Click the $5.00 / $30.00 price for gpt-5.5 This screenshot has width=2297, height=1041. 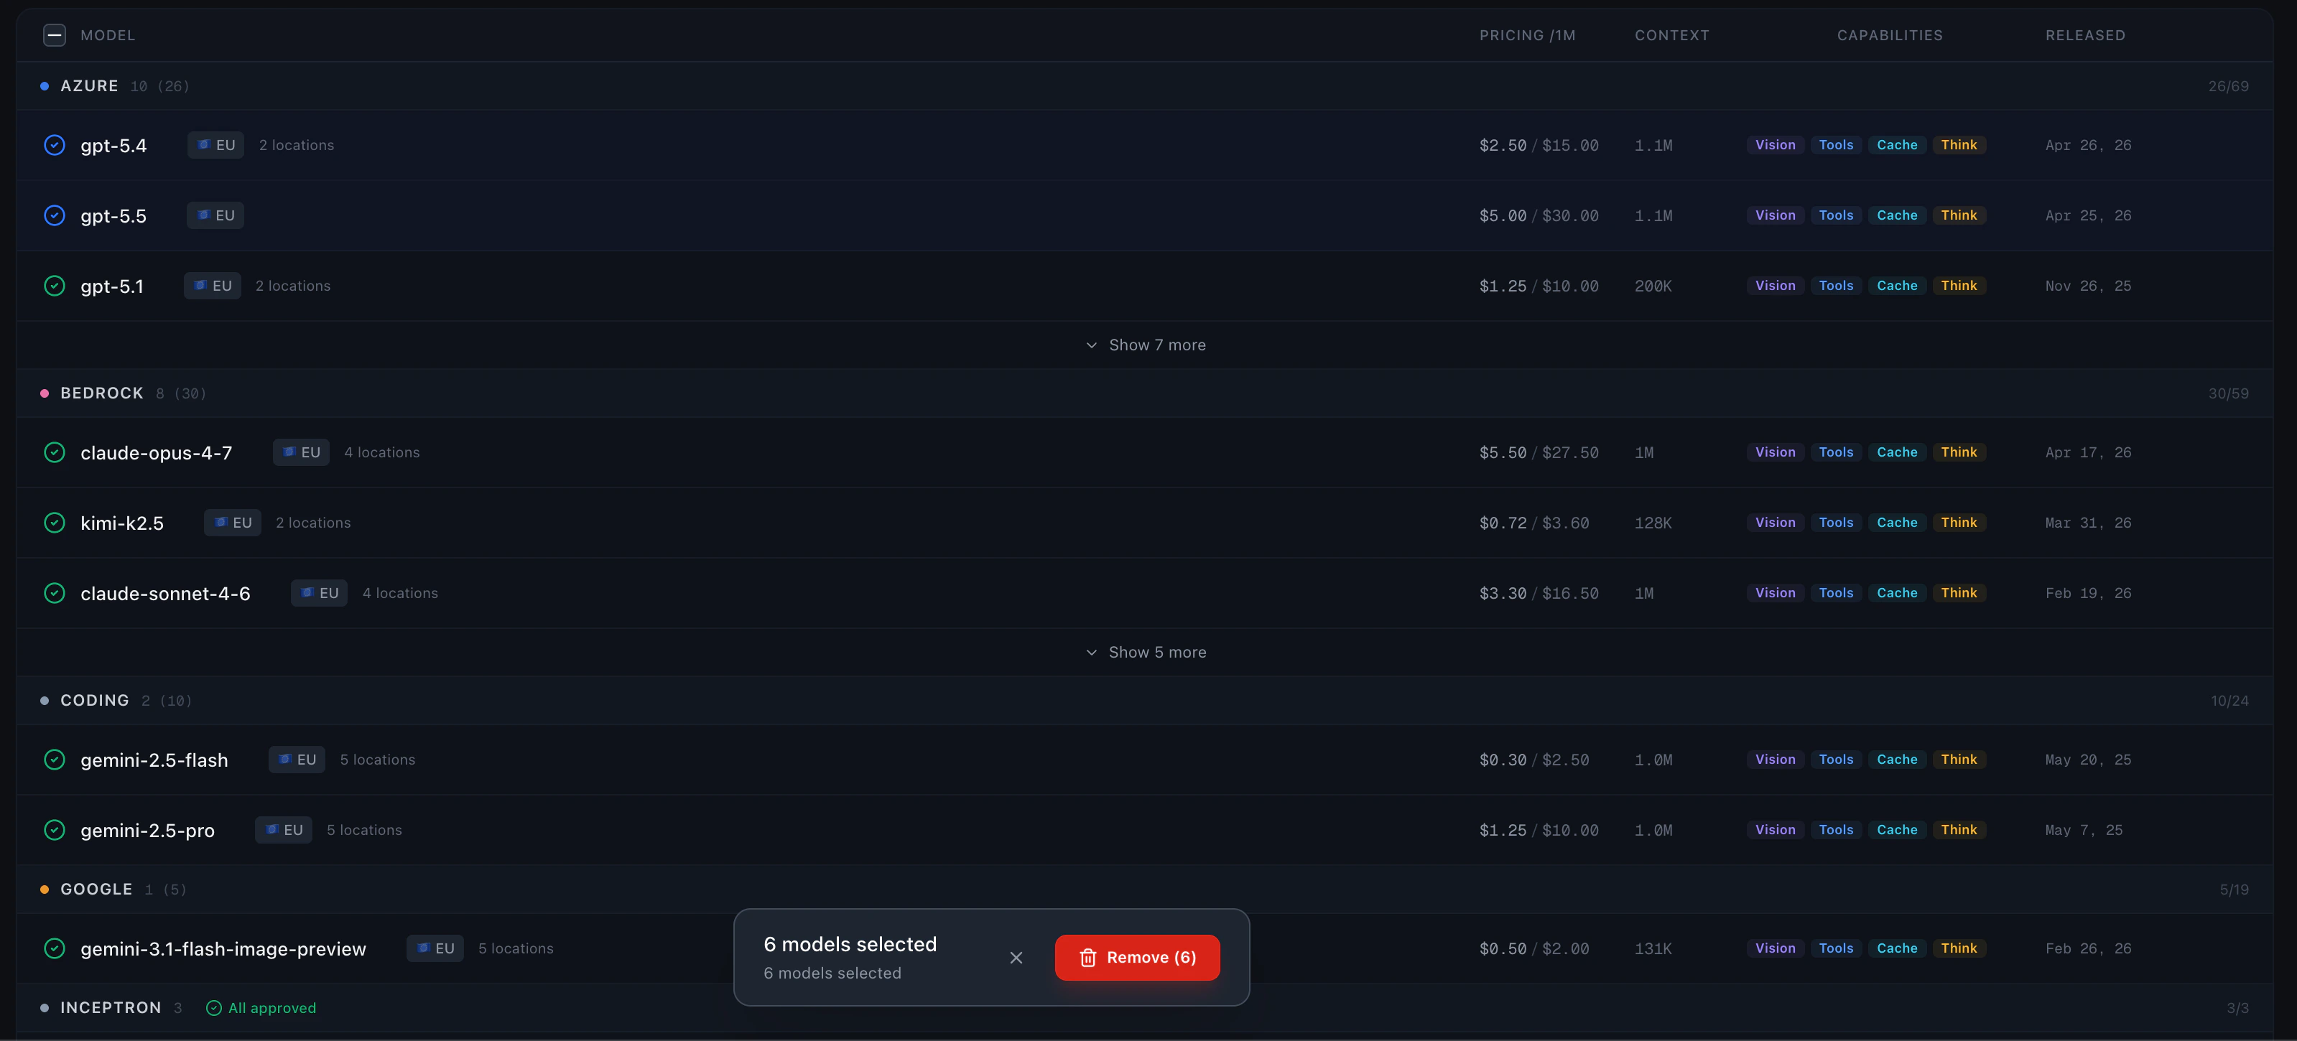coord(1539,217)
